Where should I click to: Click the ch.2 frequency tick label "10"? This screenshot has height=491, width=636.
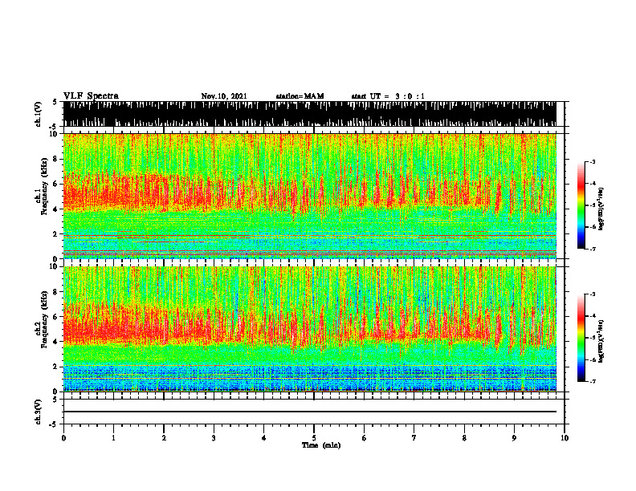(54, 266)
